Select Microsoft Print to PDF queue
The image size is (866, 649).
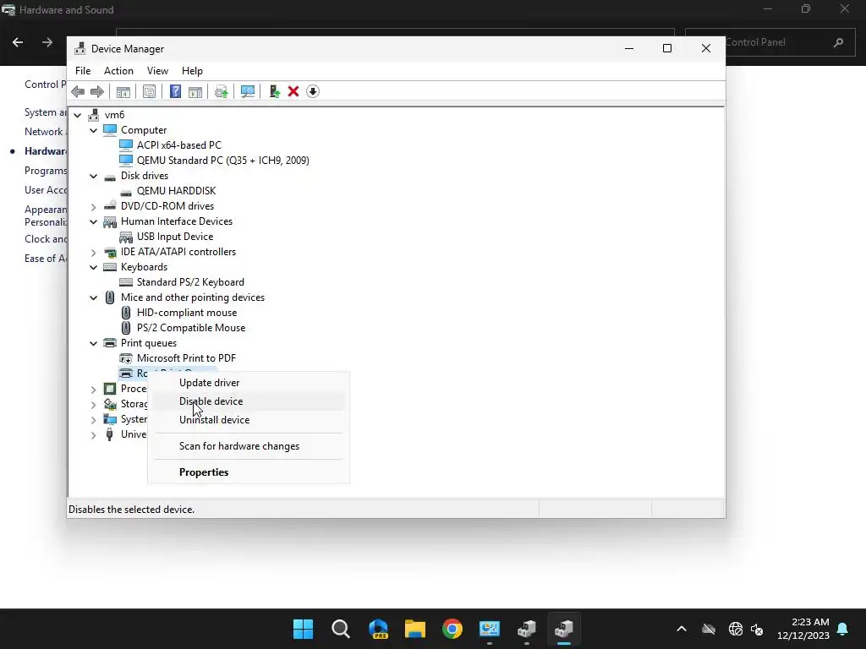[x=186, y=358]
